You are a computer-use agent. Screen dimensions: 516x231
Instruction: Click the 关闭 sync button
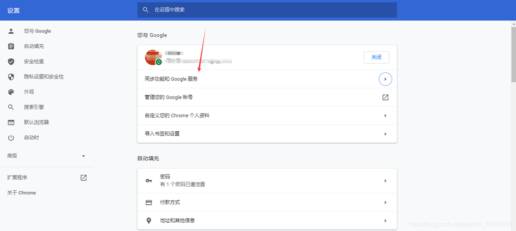(x=377, y=57)
